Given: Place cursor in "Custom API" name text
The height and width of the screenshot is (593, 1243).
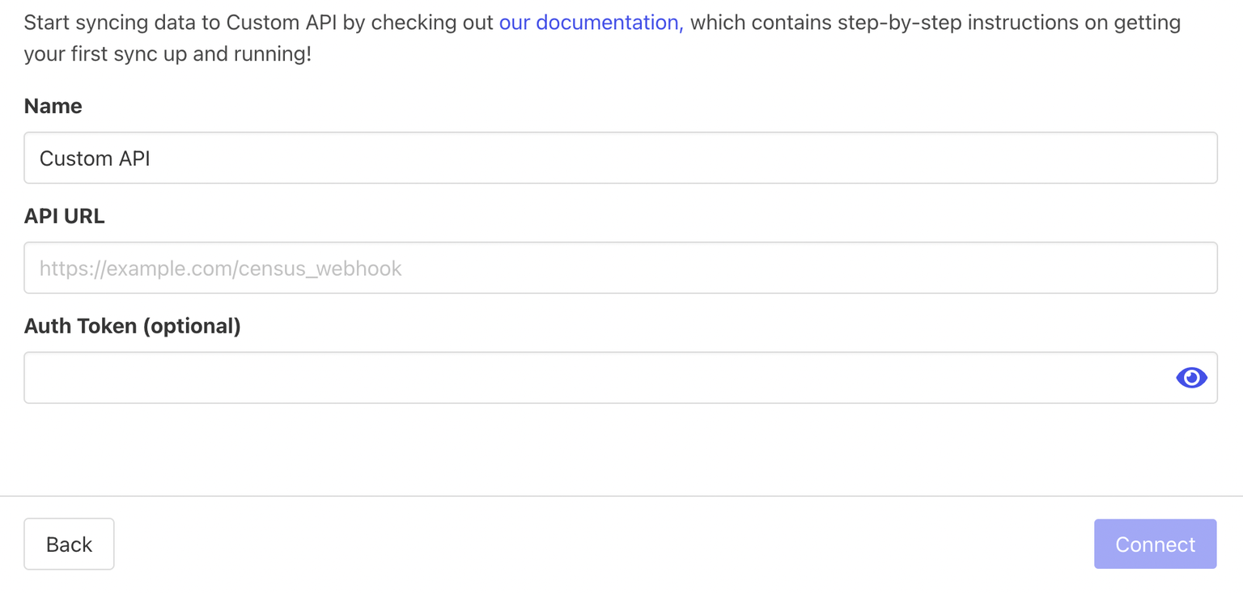Looking at the screenshot, I should point(95,159).
